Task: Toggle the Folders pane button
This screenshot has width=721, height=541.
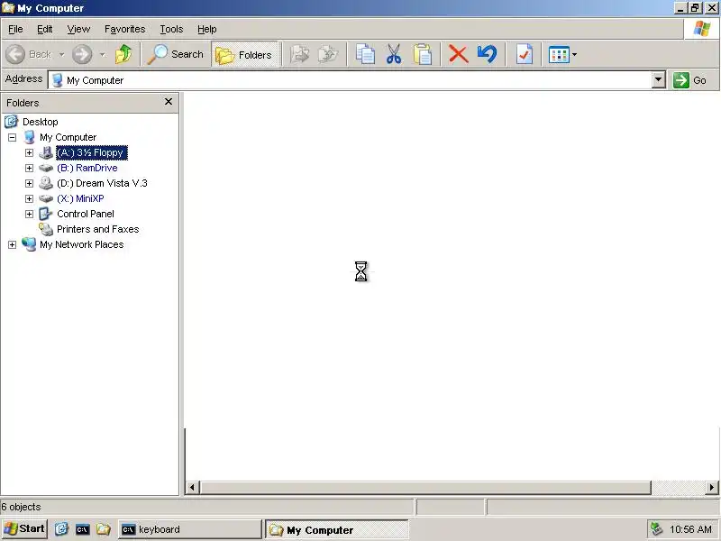Action: (x=244, y=55)
